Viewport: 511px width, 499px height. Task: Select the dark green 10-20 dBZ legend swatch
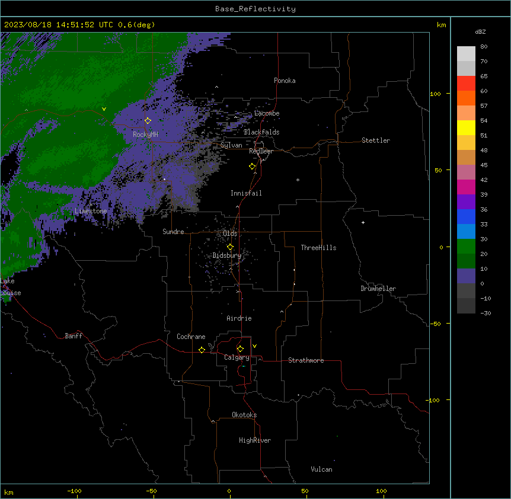466,261
